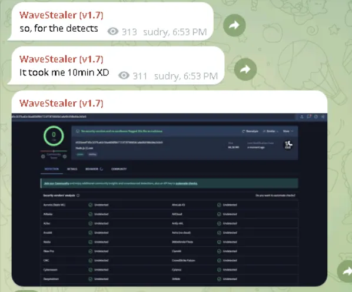Click the check icon in the DeepInstinct row
The image size is (352, 292).
coord(91,279)
